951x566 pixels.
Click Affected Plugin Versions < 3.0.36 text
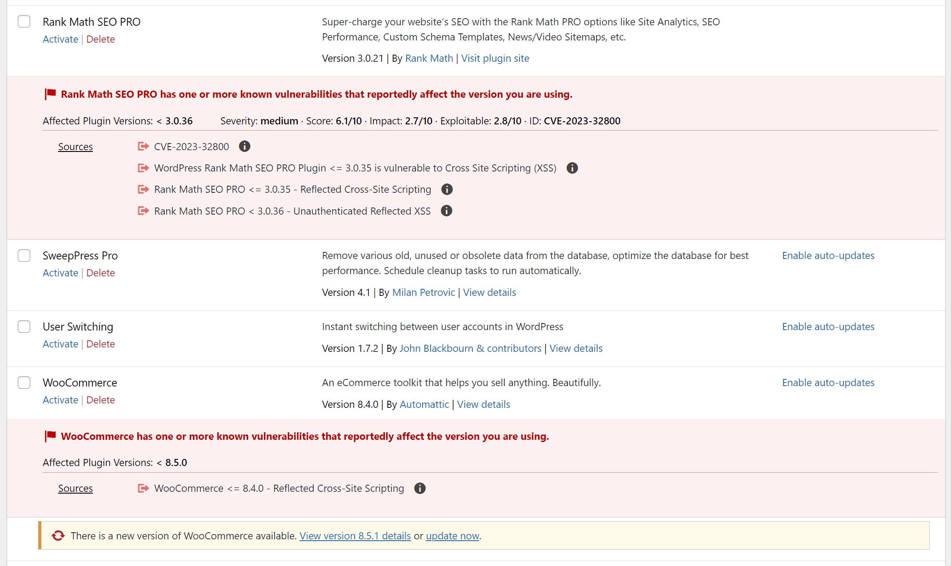[118, 121]
